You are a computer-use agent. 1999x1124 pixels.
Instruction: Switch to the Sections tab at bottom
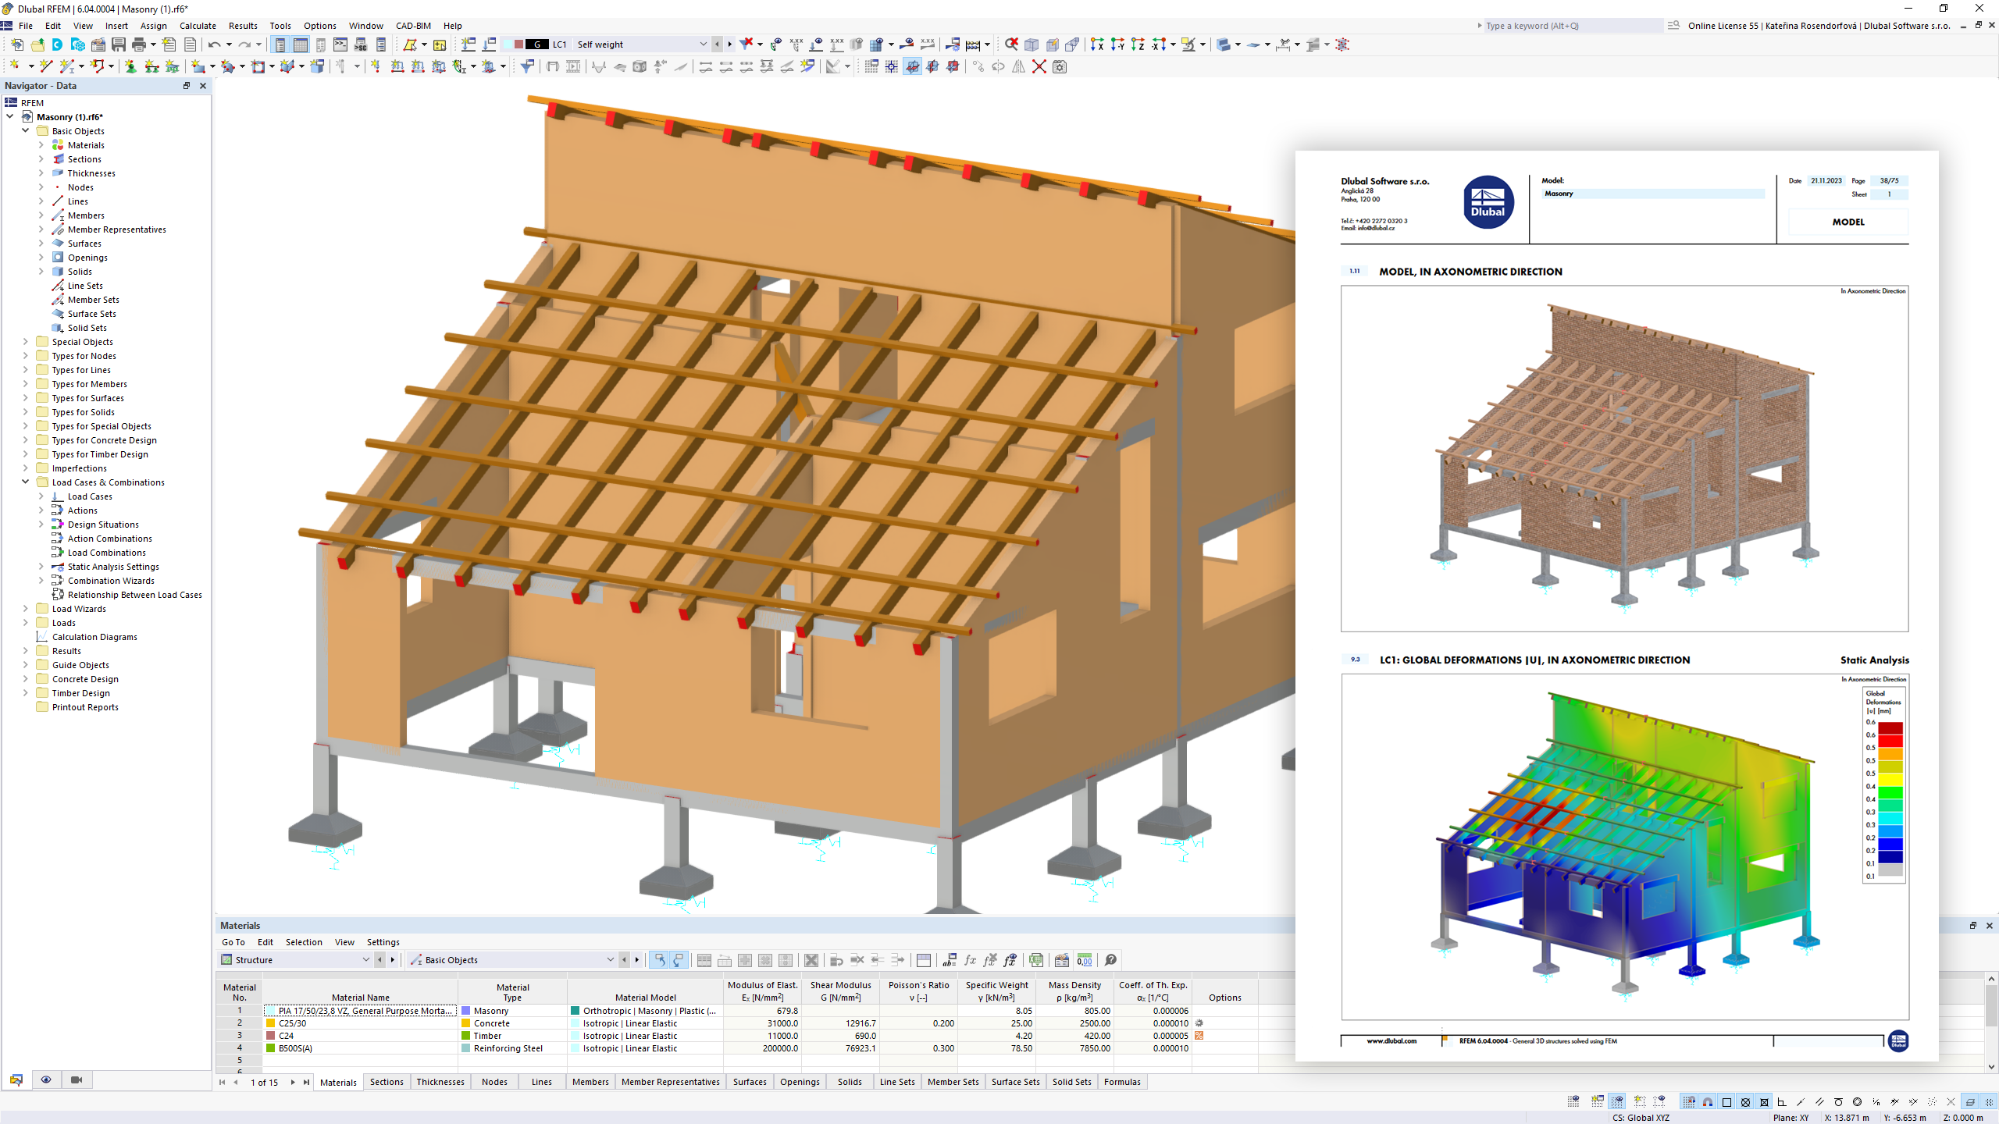tap(389, 1081)
